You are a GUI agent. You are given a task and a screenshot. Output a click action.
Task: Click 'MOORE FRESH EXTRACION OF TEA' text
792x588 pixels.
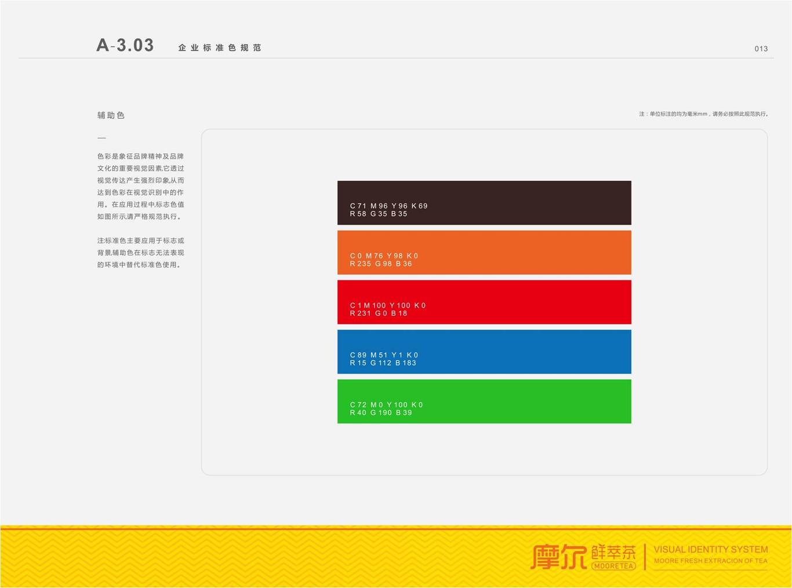point(711,561)
